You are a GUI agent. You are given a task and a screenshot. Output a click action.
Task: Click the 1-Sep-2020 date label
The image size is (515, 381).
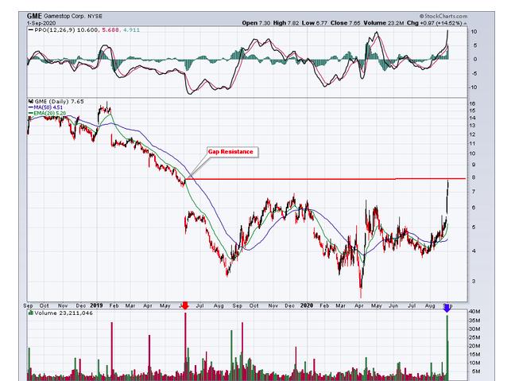point(41,23)
